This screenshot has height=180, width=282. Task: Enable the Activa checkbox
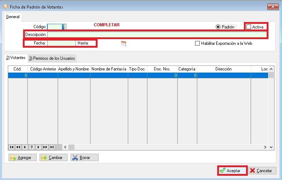249,27
